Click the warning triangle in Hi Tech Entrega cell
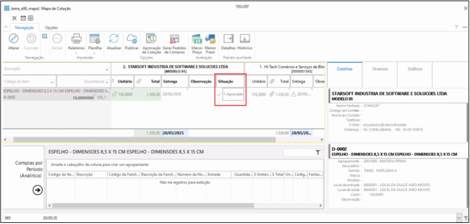Screen dimensions: 470x224 pyautogui.click(x=294, y=94)
